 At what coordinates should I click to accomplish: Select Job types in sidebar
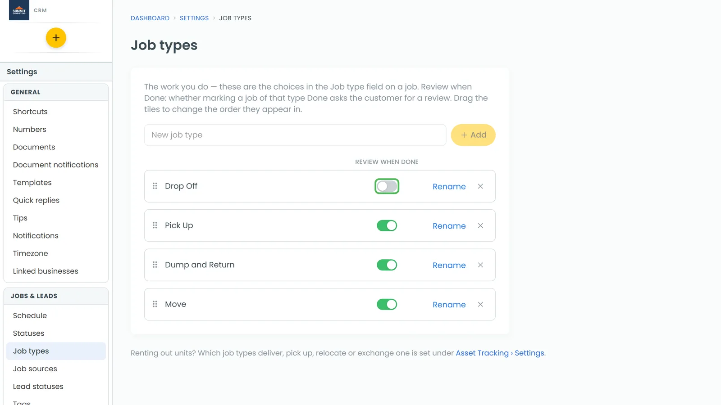pos(56,351)
